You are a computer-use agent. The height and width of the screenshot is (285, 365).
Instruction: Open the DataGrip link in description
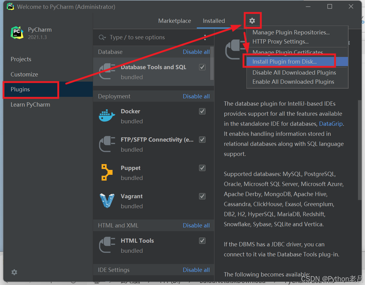tap(331, 124)
